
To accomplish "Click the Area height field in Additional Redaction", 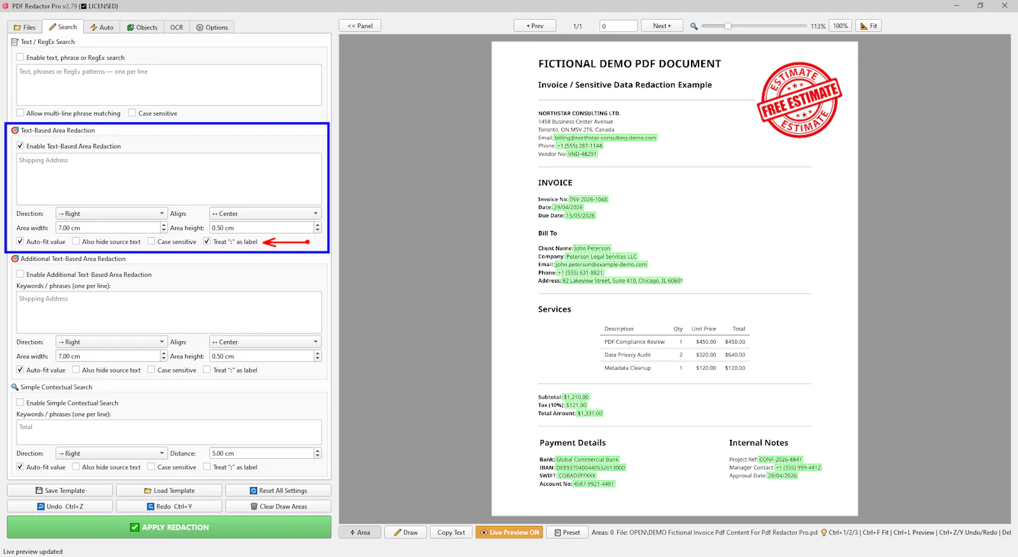I will 261,356.
